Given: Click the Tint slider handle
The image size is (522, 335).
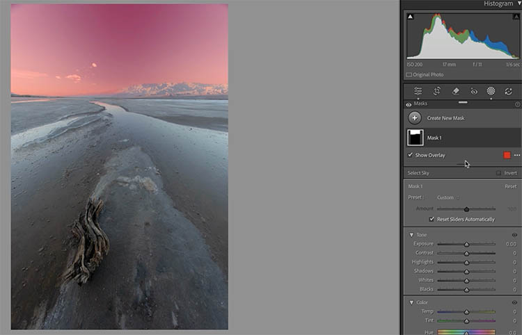Looking at the screenshot, I should 466,321.
